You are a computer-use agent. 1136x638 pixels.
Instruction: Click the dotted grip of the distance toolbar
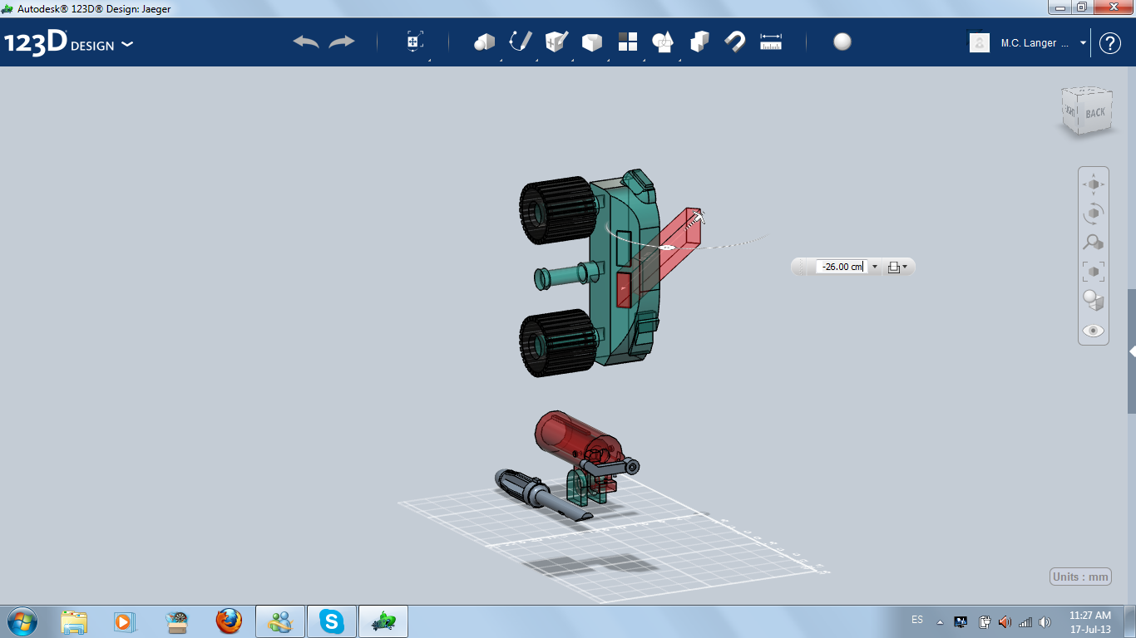pos(803,267)
